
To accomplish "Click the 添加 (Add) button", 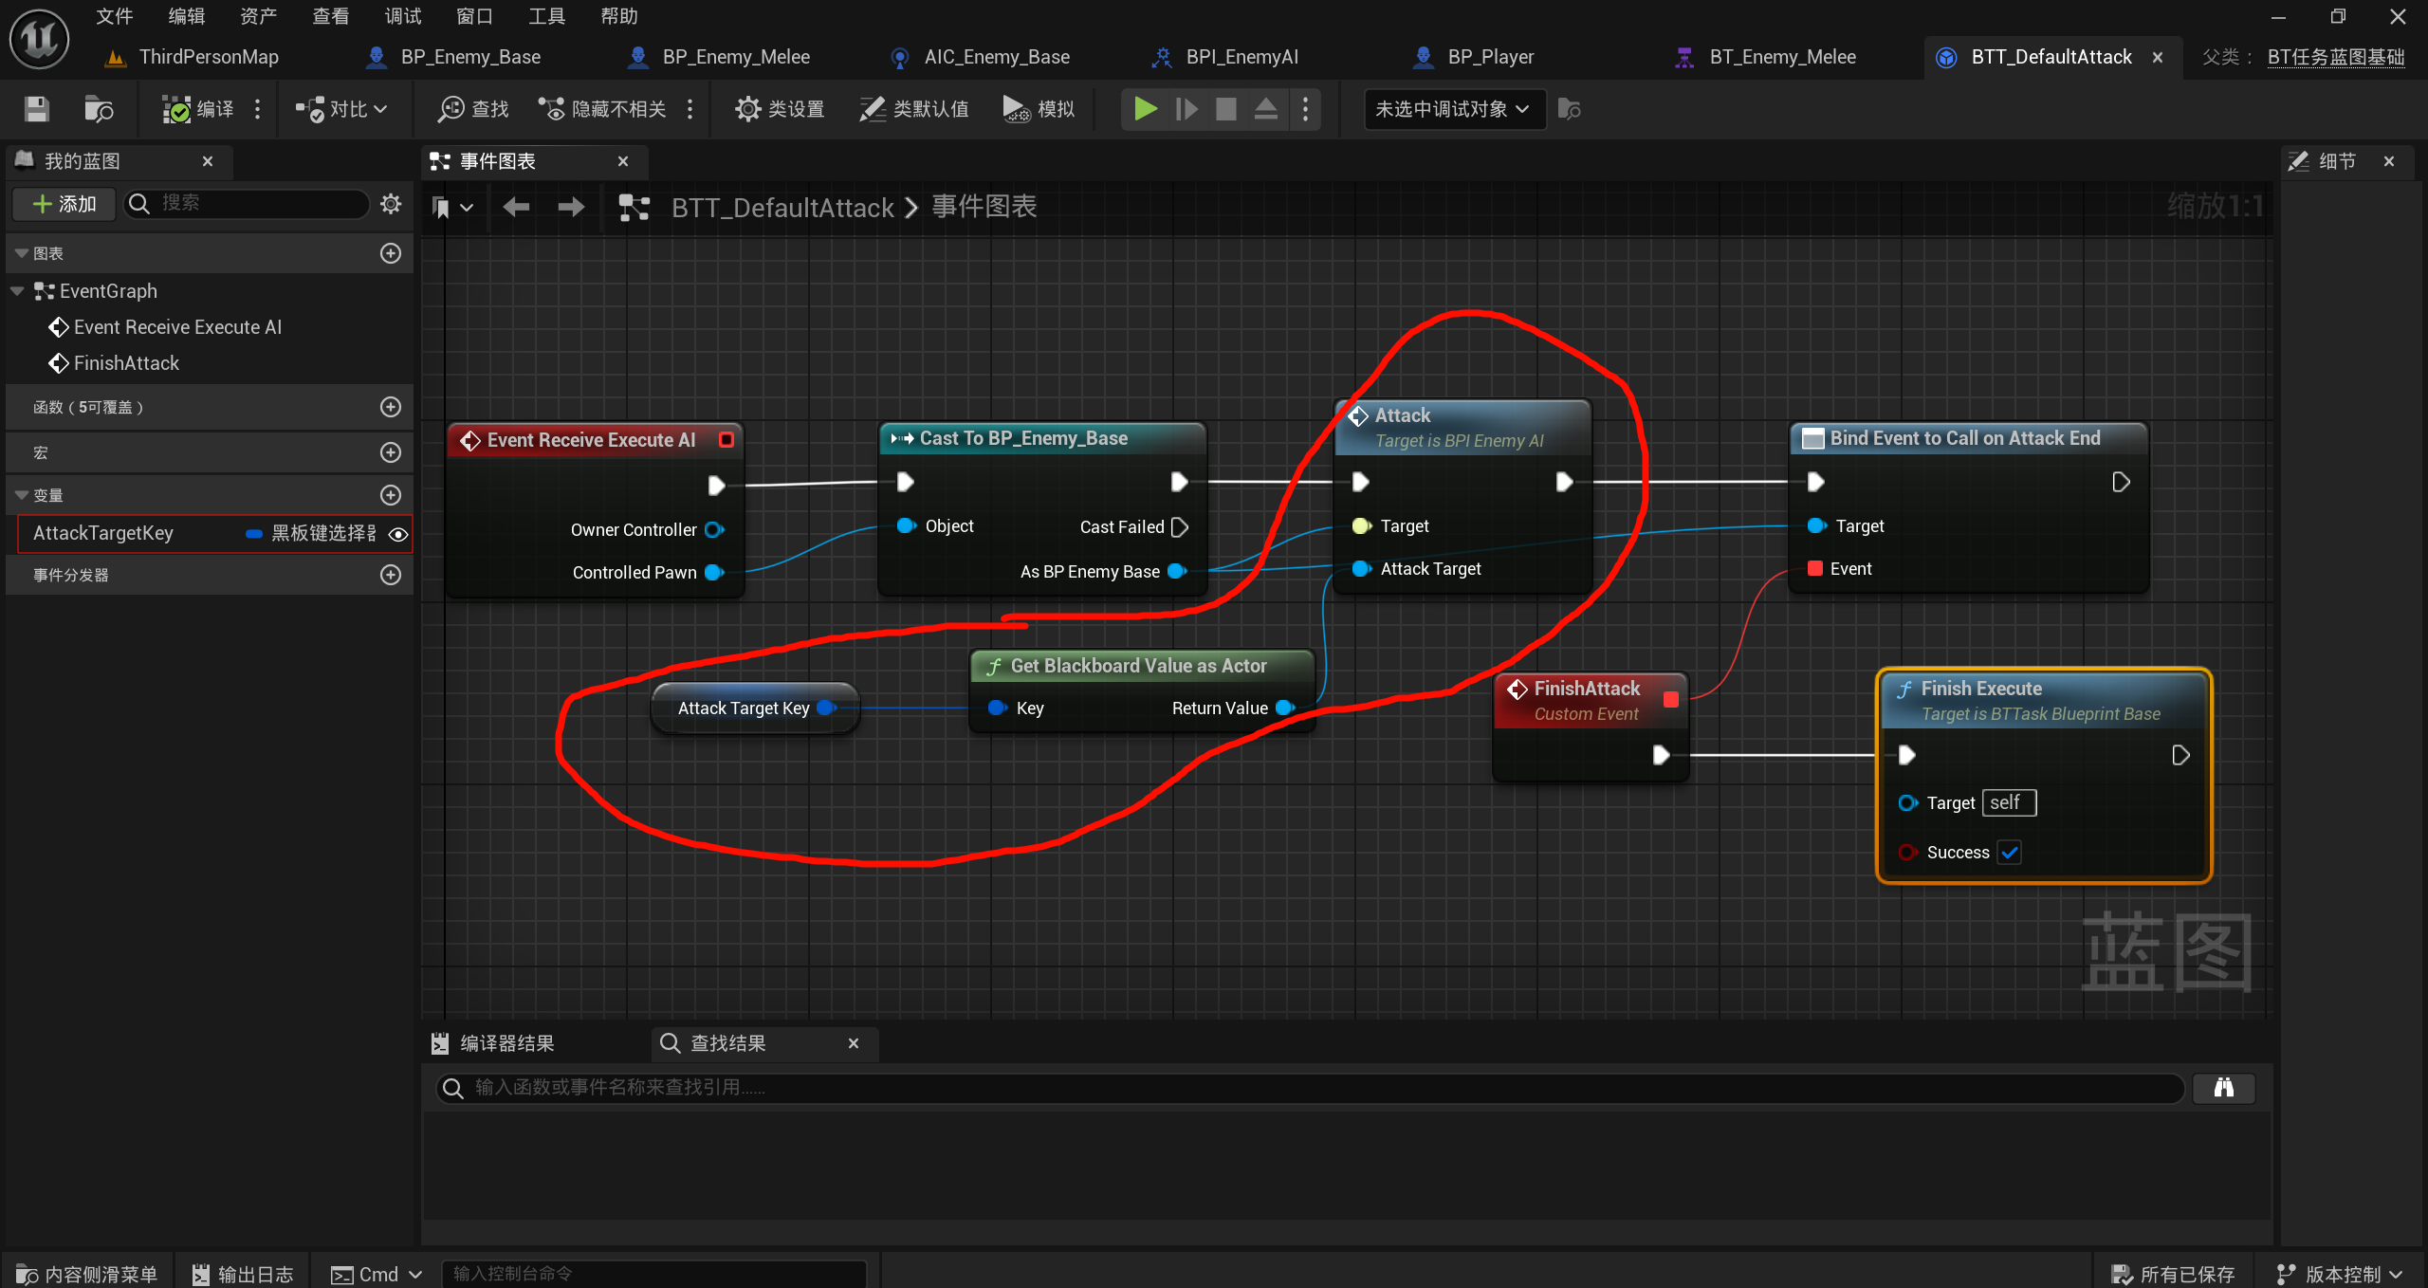I will (64, 203).
